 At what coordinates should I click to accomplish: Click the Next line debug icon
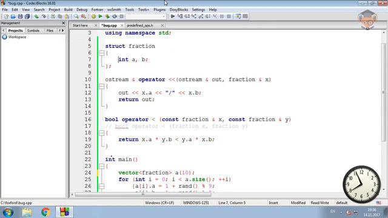point(187,16)
